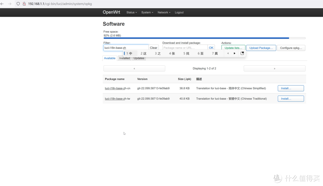Click the browser forward arrow

pos(10,4)
